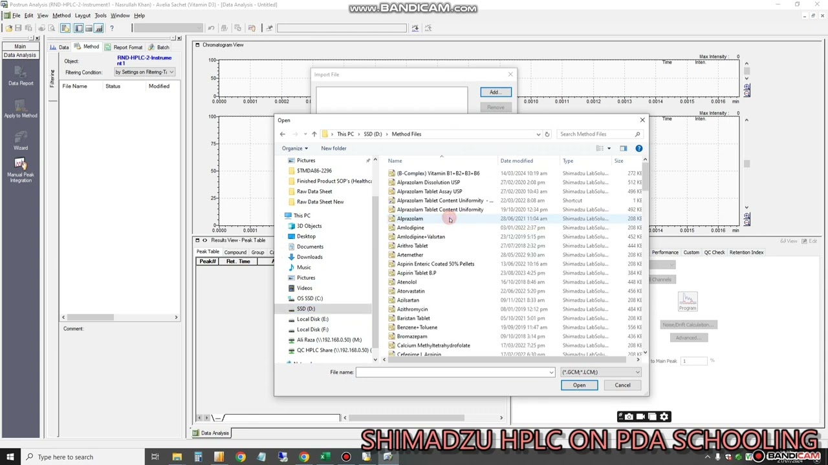Screen dimensions: 828x465
Task: Switch to the Report Format tab
Action: [123, 47]
